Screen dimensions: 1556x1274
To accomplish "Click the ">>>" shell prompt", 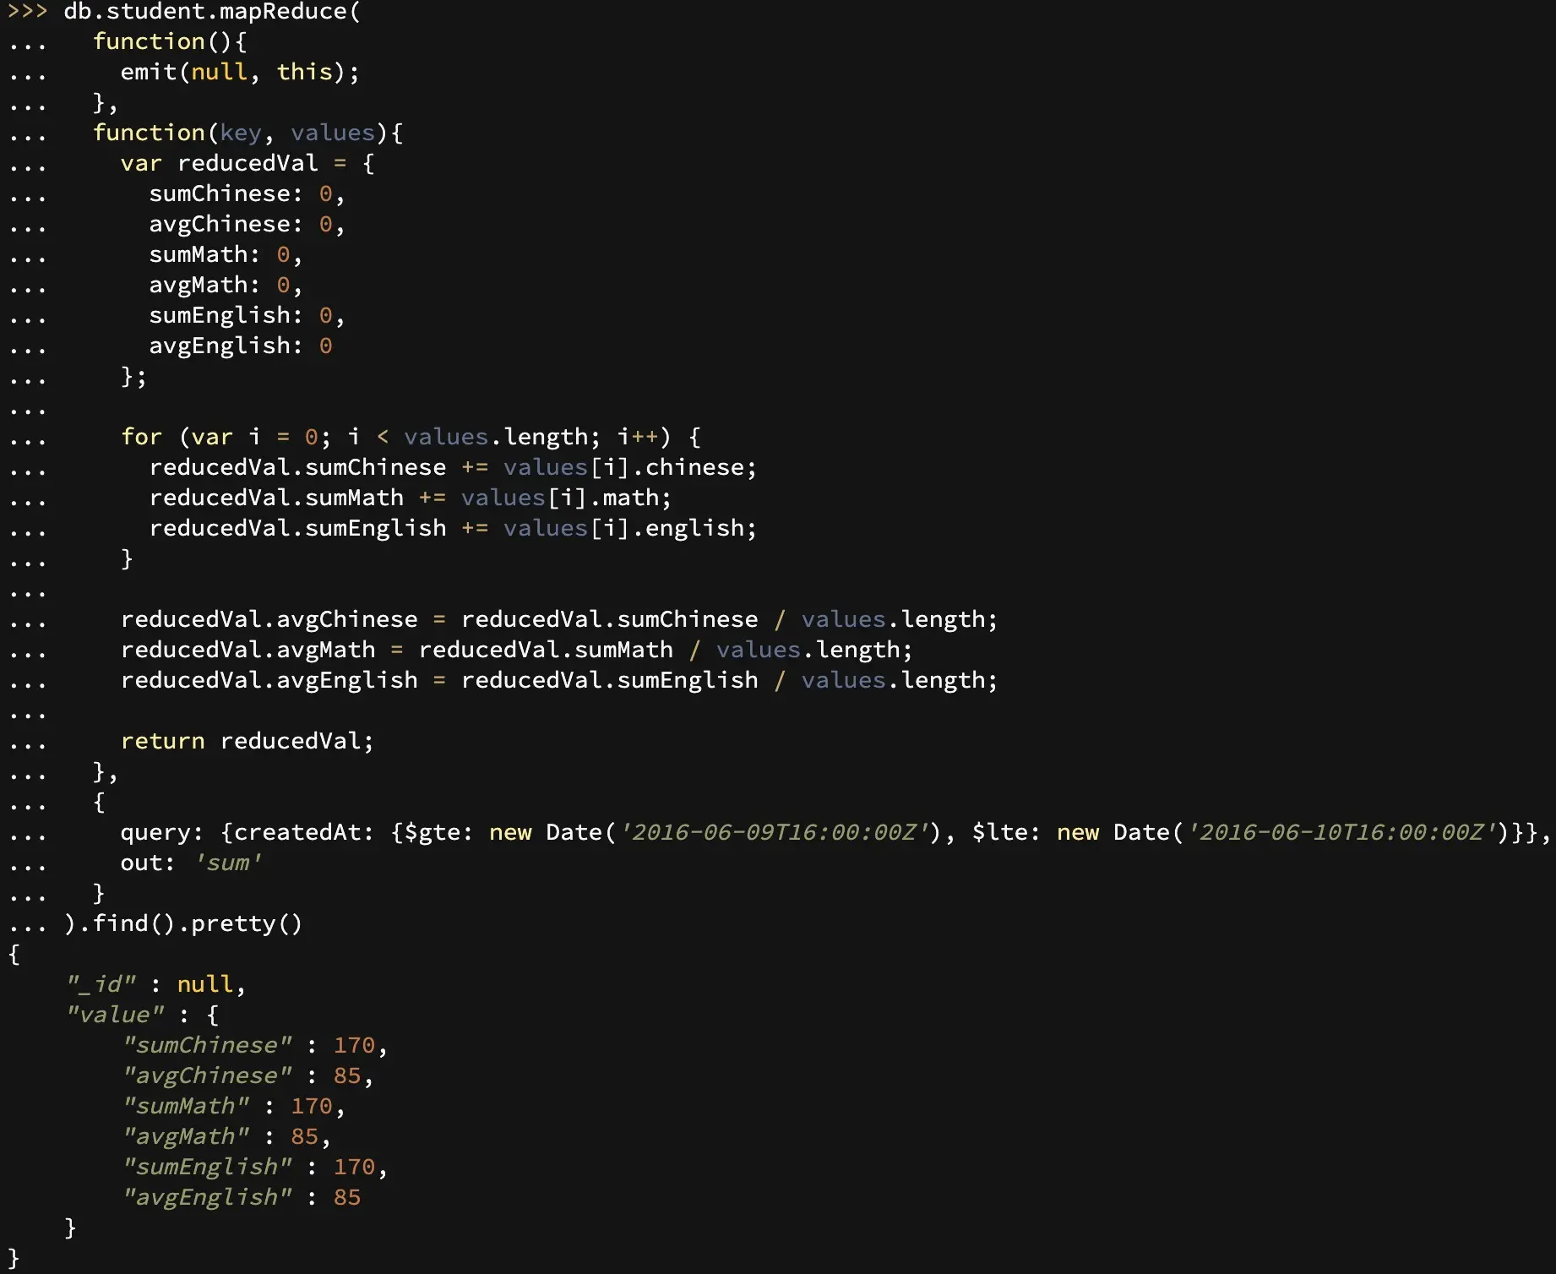I will (27, 12).
